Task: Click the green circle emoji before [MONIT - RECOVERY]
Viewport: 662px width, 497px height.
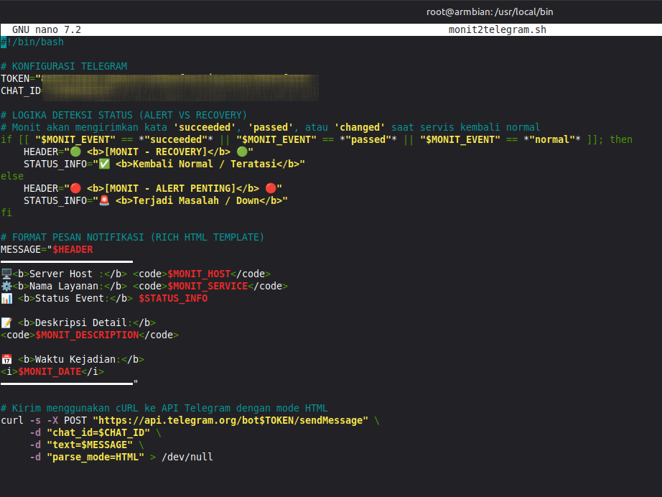Action: coord(75,152)
